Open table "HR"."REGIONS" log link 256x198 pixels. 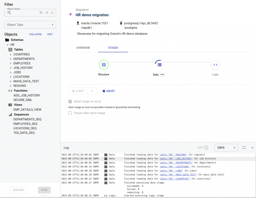point(173,155)
